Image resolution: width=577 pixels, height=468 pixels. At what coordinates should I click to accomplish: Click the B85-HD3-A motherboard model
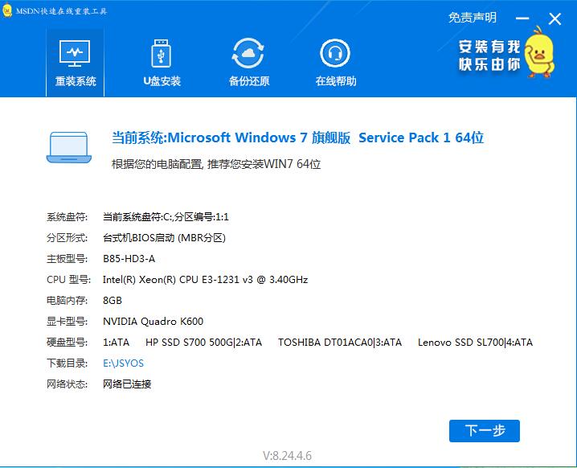[129, 259]
